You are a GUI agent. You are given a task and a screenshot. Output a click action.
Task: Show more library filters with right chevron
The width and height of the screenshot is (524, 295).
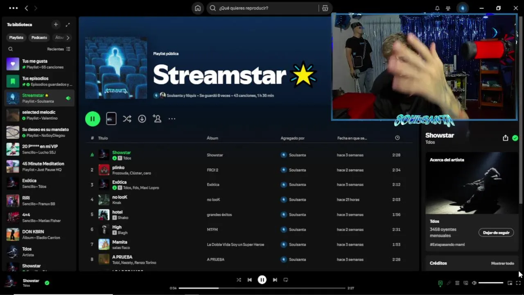(68, 38)
